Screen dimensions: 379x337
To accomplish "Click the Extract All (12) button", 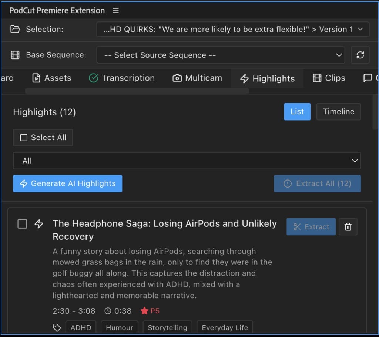I will [317, 183].
